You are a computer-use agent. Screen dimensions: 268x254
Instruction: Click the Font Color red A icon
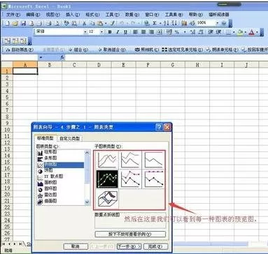251,32
